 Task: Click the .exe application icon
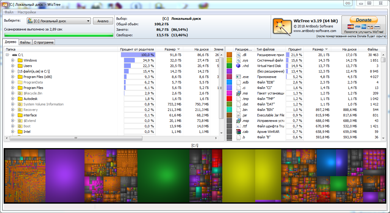click(x=238, y=77)
